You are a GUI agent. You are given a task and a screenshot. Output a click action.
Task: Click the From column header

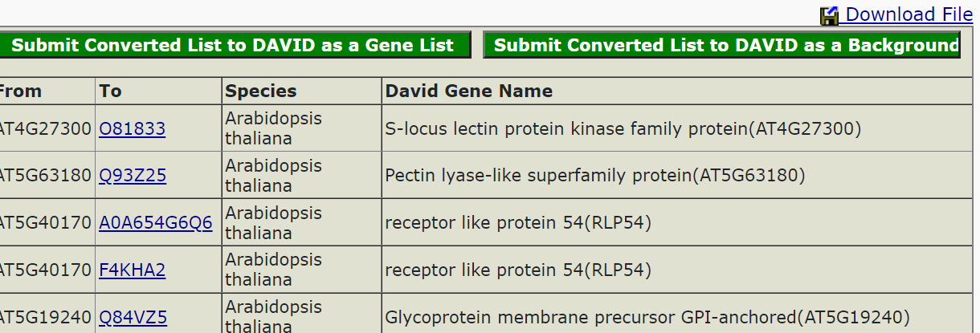[21, 91]
